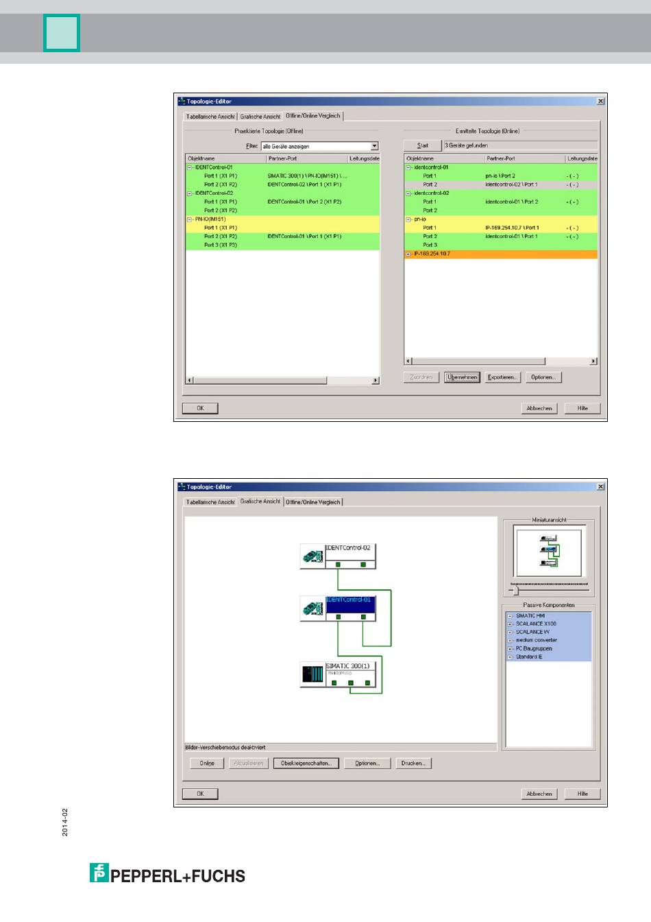Click the IDENTControl-02 device icon in the graphic view
The image size is (651, 922).
(x=312, y=556)
